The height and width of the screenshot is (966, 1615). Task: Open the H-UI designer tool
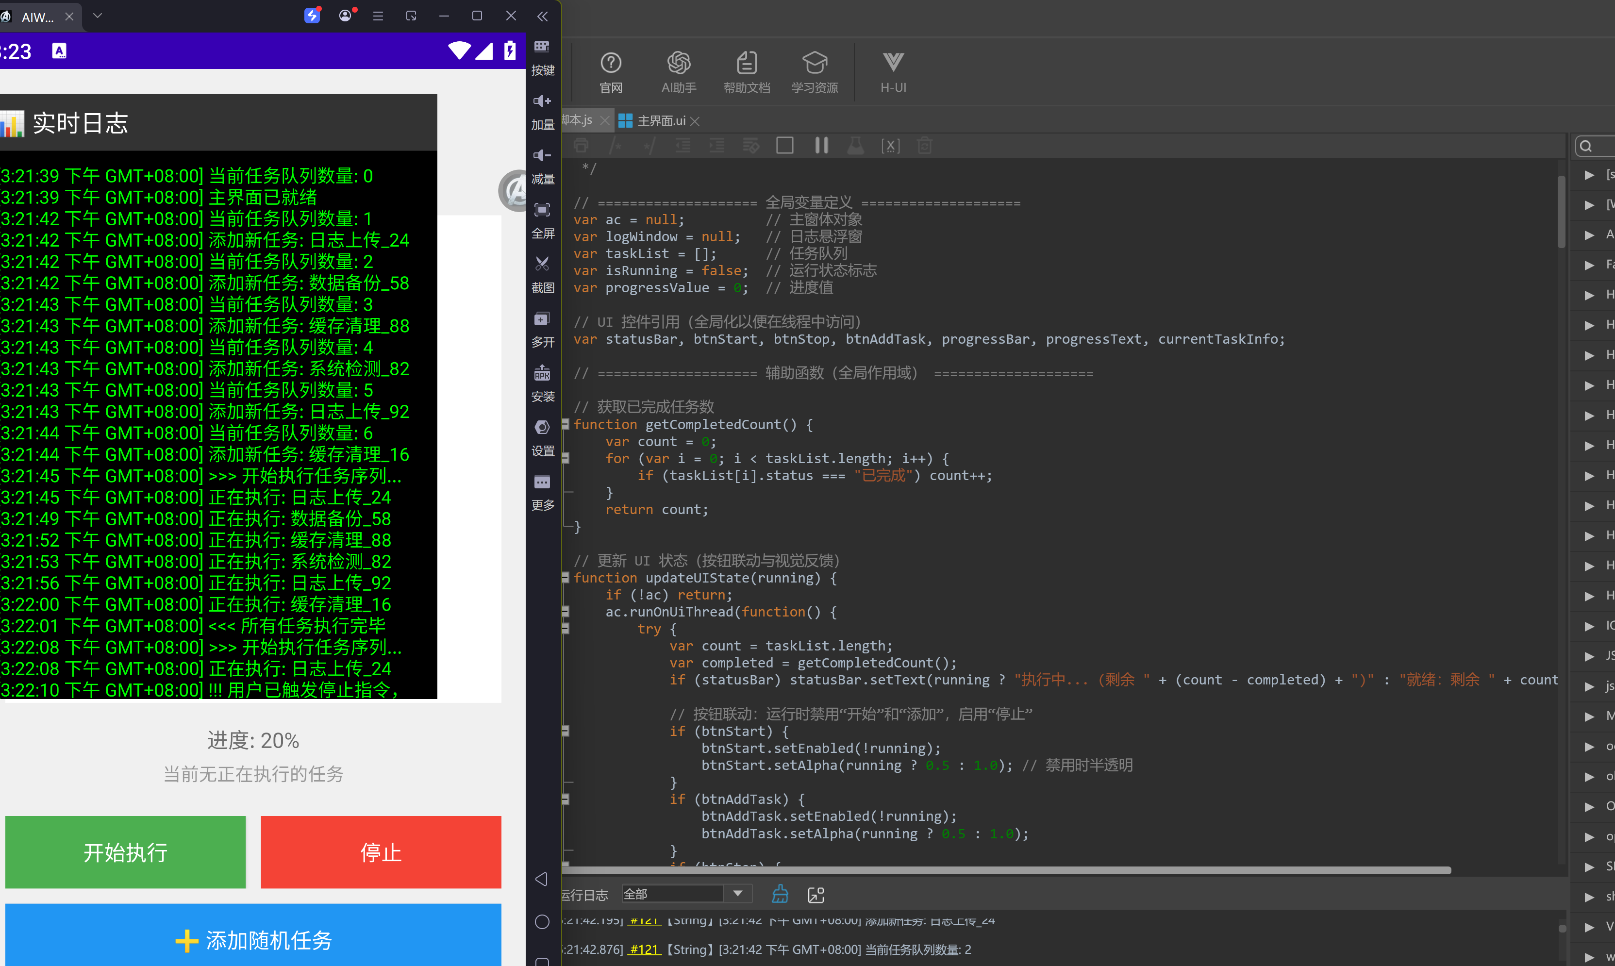coord(893,72)
